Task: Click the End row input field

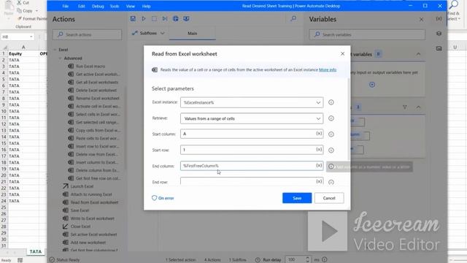Action: click(252, 181)
